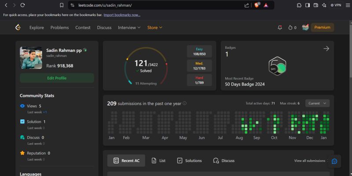This screenshot has width=352, height=176.
Task: Expand the Store dropdown menu
Action: tap(155, 28)
